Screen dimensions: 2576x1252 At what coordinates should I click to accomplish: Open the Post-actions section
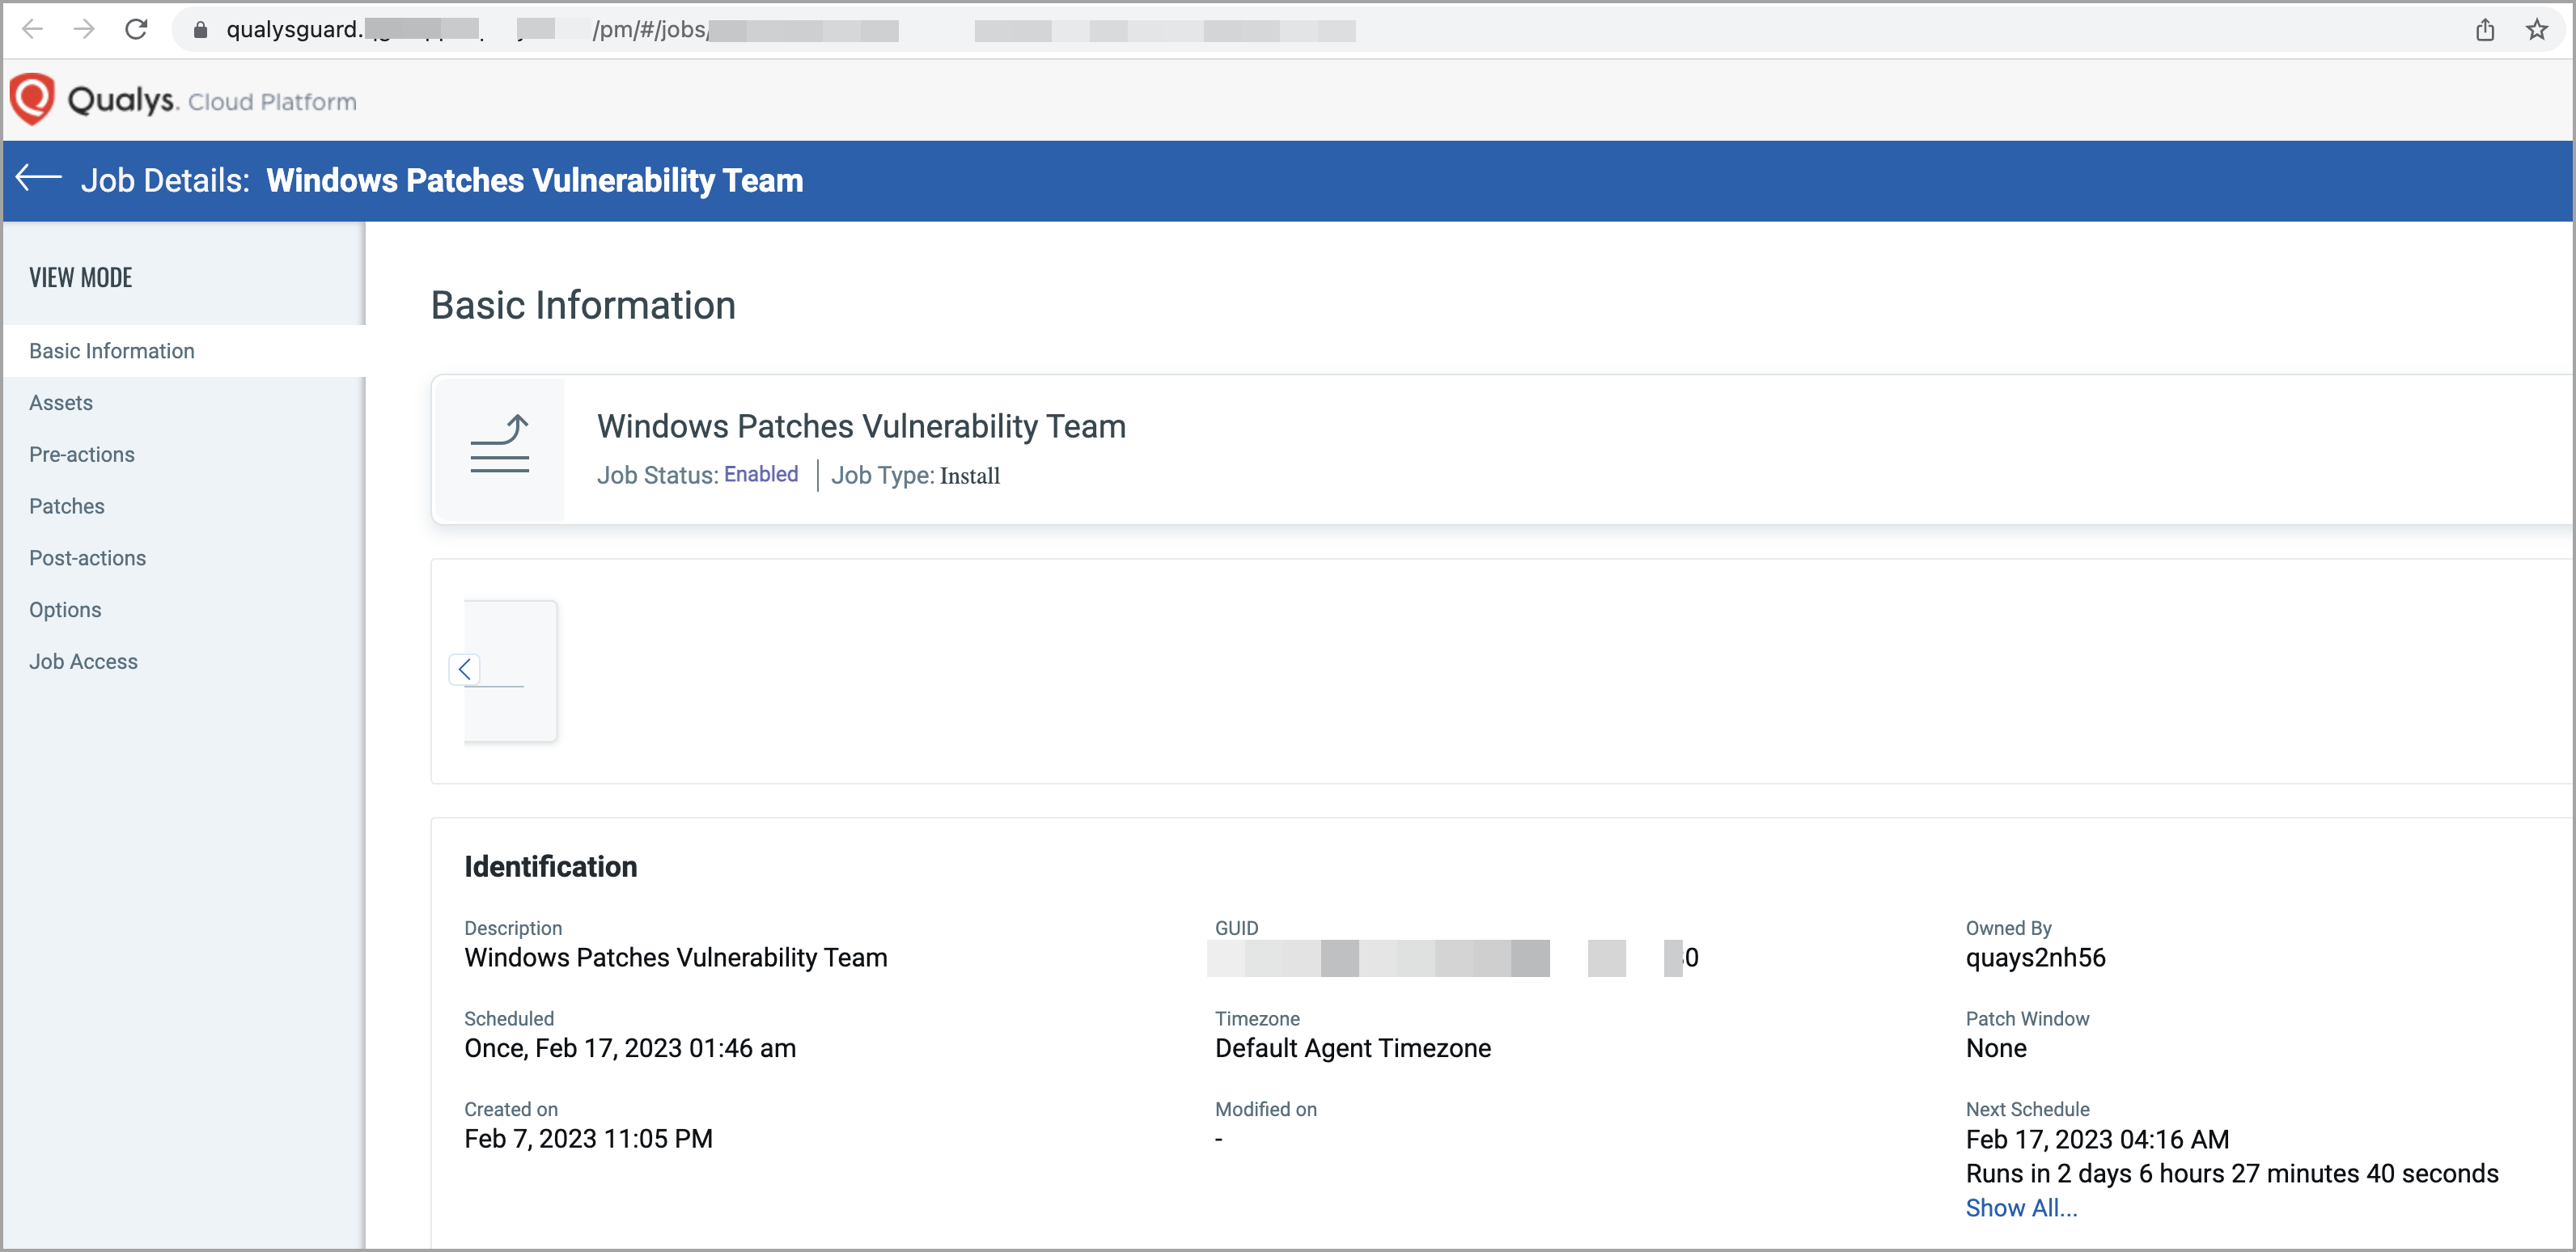coord(87,558)
